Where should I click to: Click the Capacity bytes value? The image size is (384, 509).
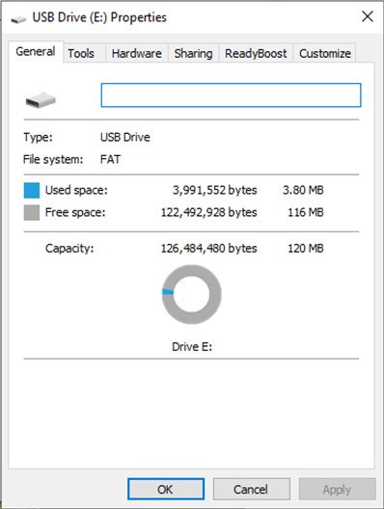[x=209, y=249]
